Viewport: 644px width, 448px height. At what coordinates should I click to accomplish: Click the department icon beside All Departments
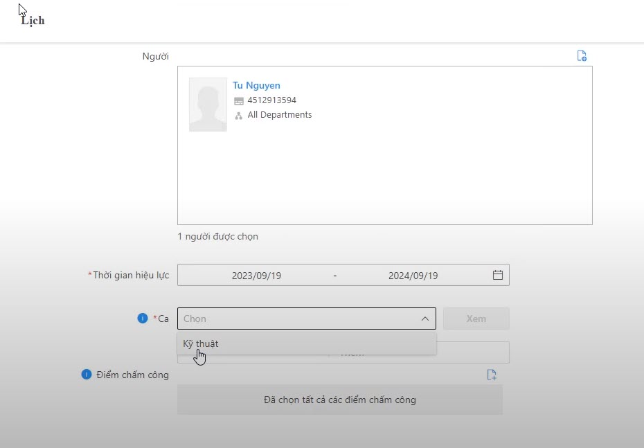pyautogui.click(x=239, y=116)
